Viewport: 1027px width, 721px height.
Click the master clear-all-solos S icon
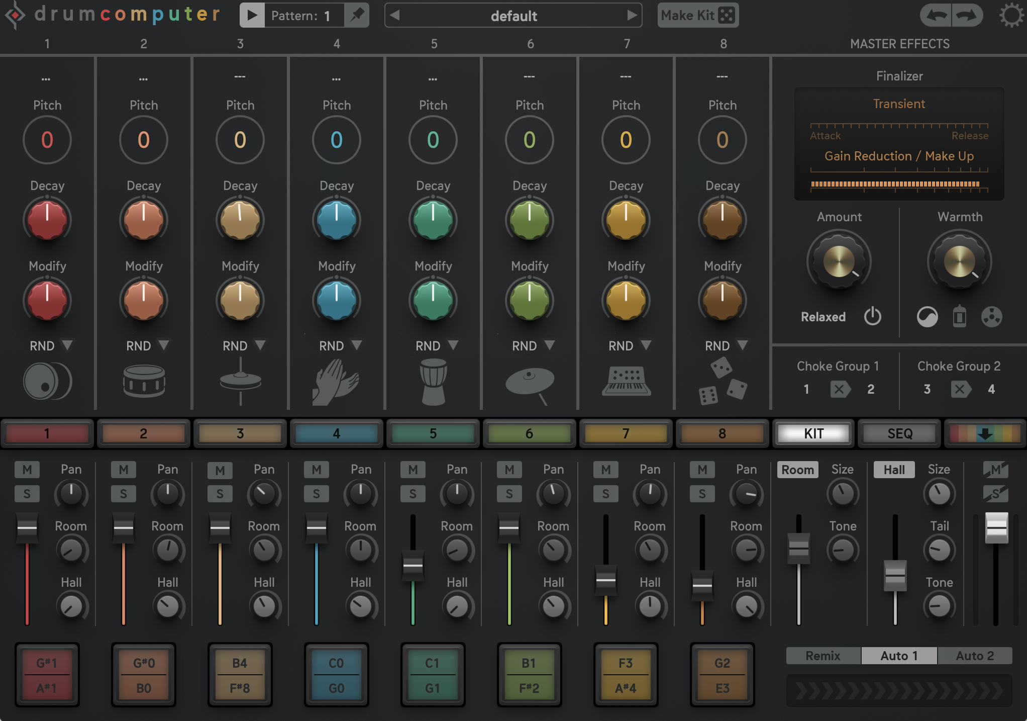pyautogui.click(x=995, y=494)
